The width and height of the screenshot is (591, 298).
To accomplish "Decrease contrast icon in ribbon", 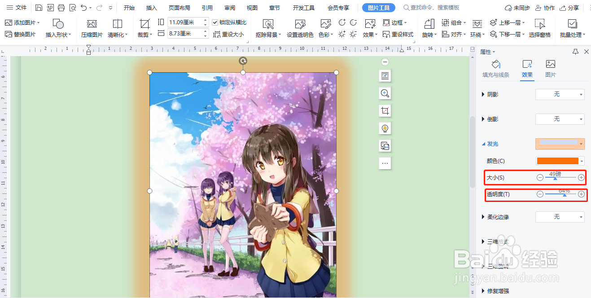I will [354, 22].
